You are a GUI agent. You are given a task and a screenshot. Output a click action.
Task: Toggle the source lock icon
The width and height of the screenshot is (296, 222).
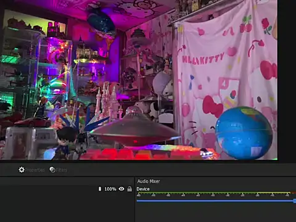129,189
